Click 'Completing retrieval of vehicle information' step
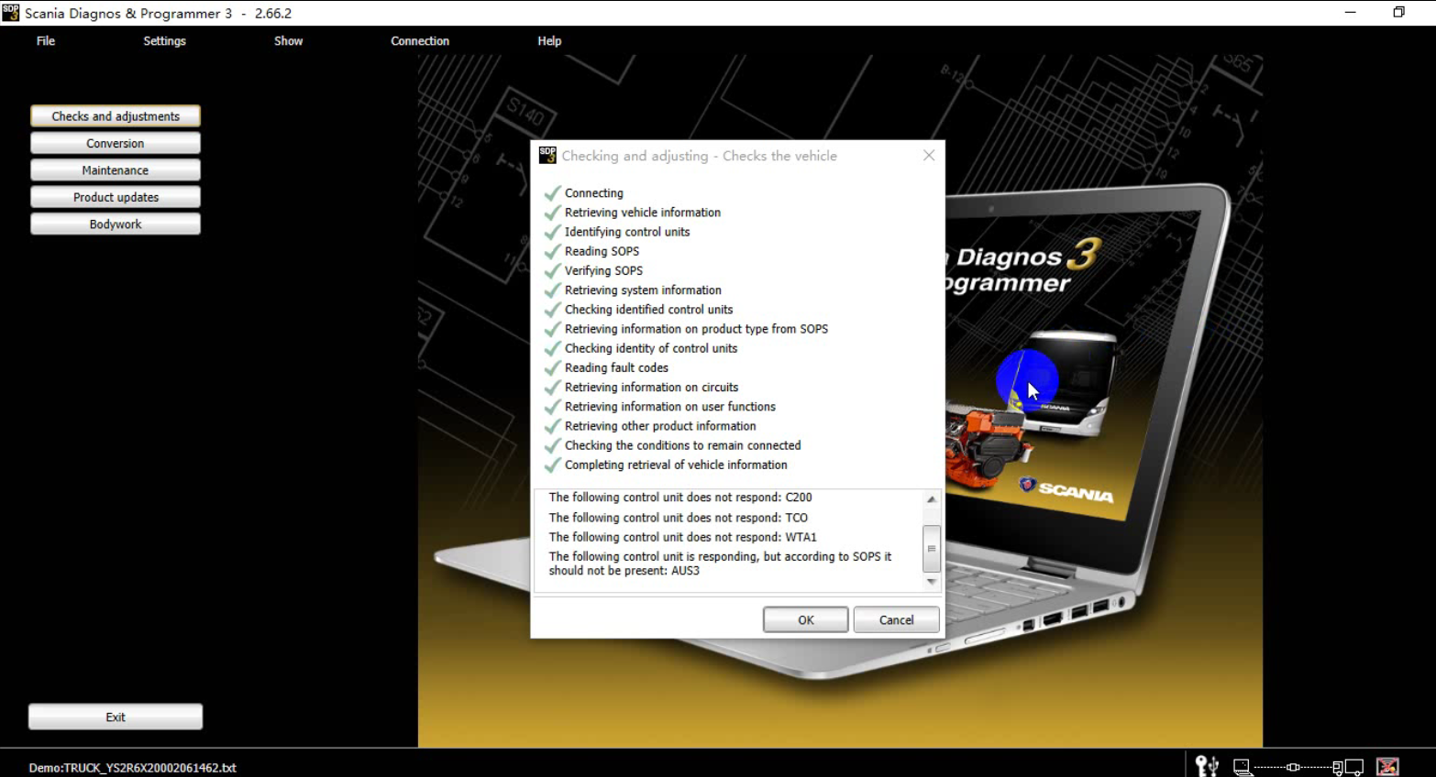This screenshot has height=777, width=1436. click(x=676, y=465)
